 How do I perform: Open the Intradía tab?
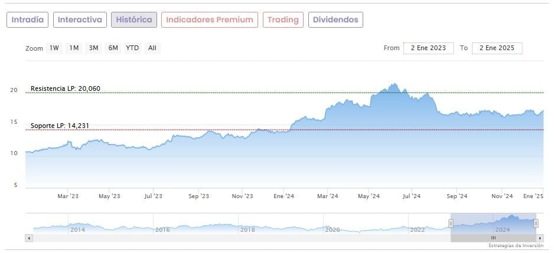click(x=28, y=19)
